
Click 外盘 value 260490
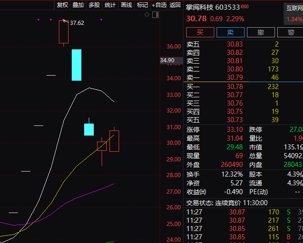point(232,165)
